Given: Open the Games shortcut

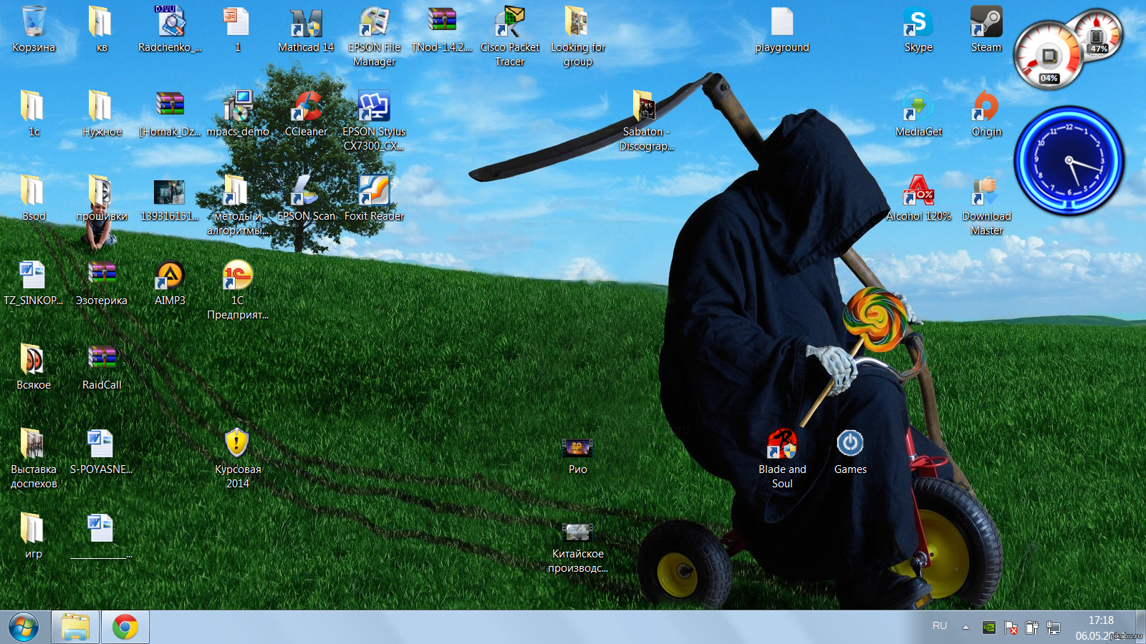Looking at the screenshot, I should (850, 452).
